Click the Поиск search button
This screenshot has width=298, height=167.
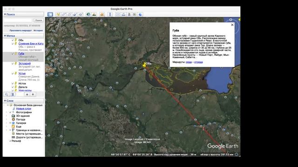point(39,20)
